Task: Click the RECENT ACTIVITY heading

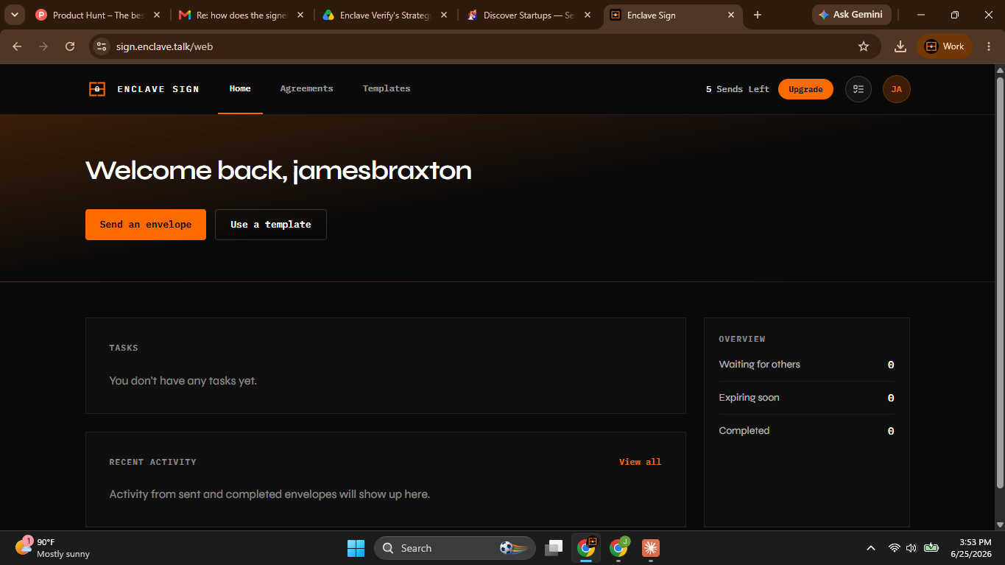Action: coord(152,462)
